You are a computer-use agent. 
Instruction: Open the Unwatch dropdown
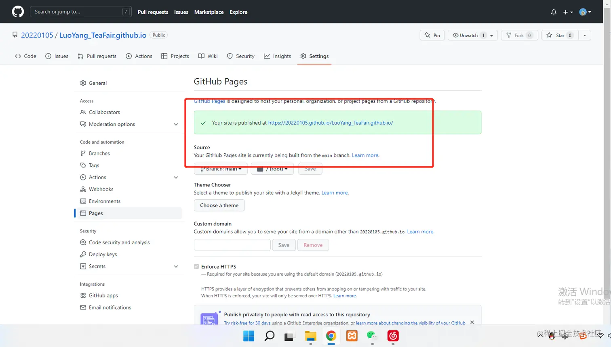[473, 36]
